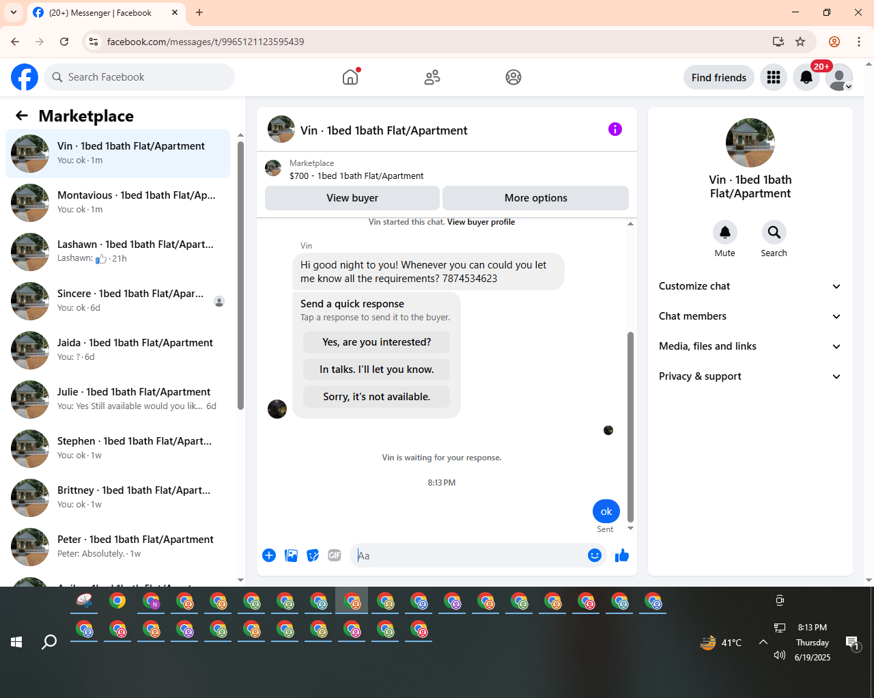The height and width of the screenshot is (698, 874).
Task: Close the Messenger browser tab
Action: [175, 12]
